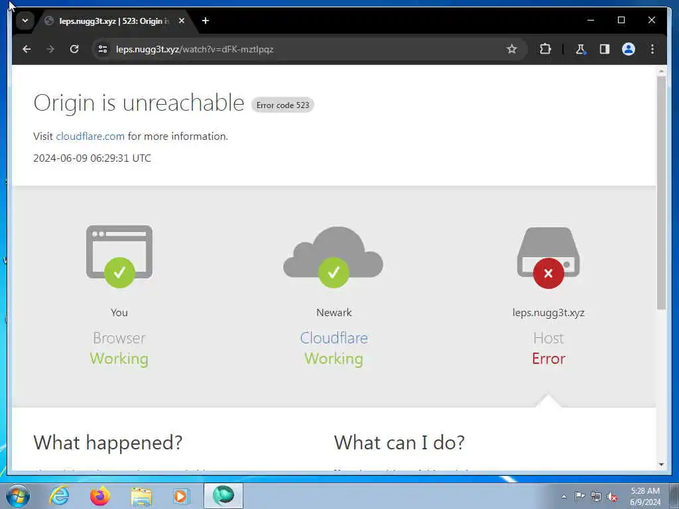Open the Action Center flag icon
This screenshot has width=679, height=509.
pos(580,496)
